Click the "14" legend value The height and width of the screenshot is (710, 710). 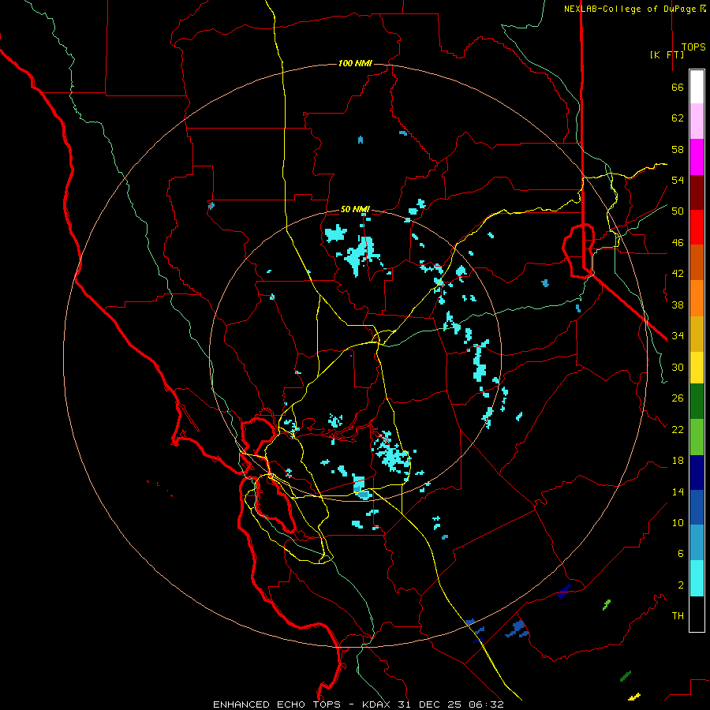pyautogui.click(x=678, y=491)
